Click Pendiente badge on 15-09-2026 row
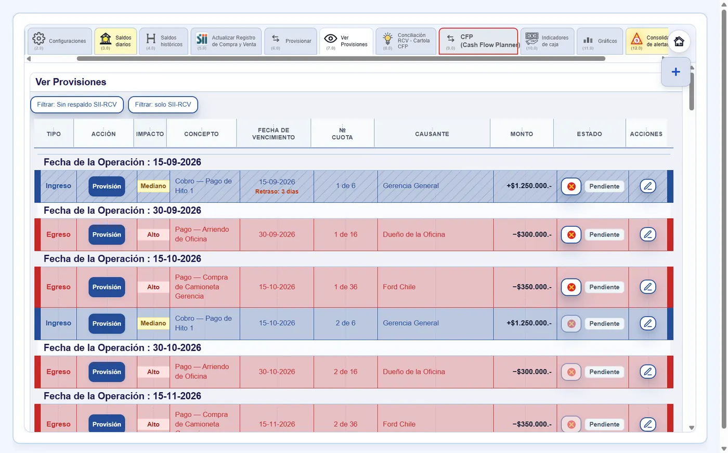The width and height of the screenshot is (728, 453). [604, 186]
